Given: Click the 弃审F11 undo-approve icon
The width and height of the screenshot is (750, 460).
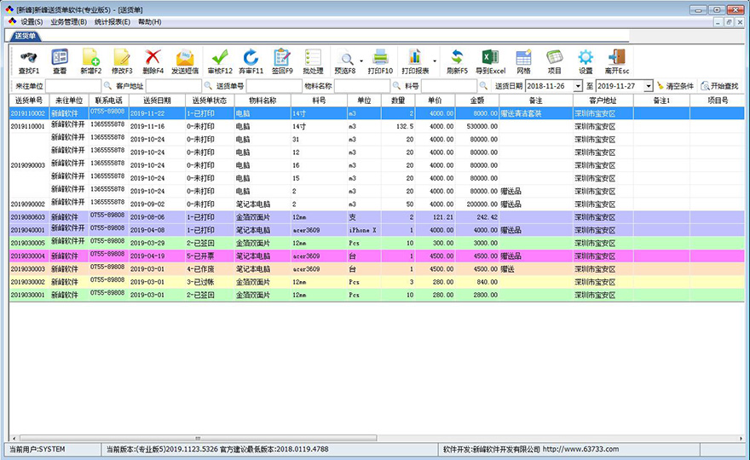Looking at the screenshot, I should [251, 57].
